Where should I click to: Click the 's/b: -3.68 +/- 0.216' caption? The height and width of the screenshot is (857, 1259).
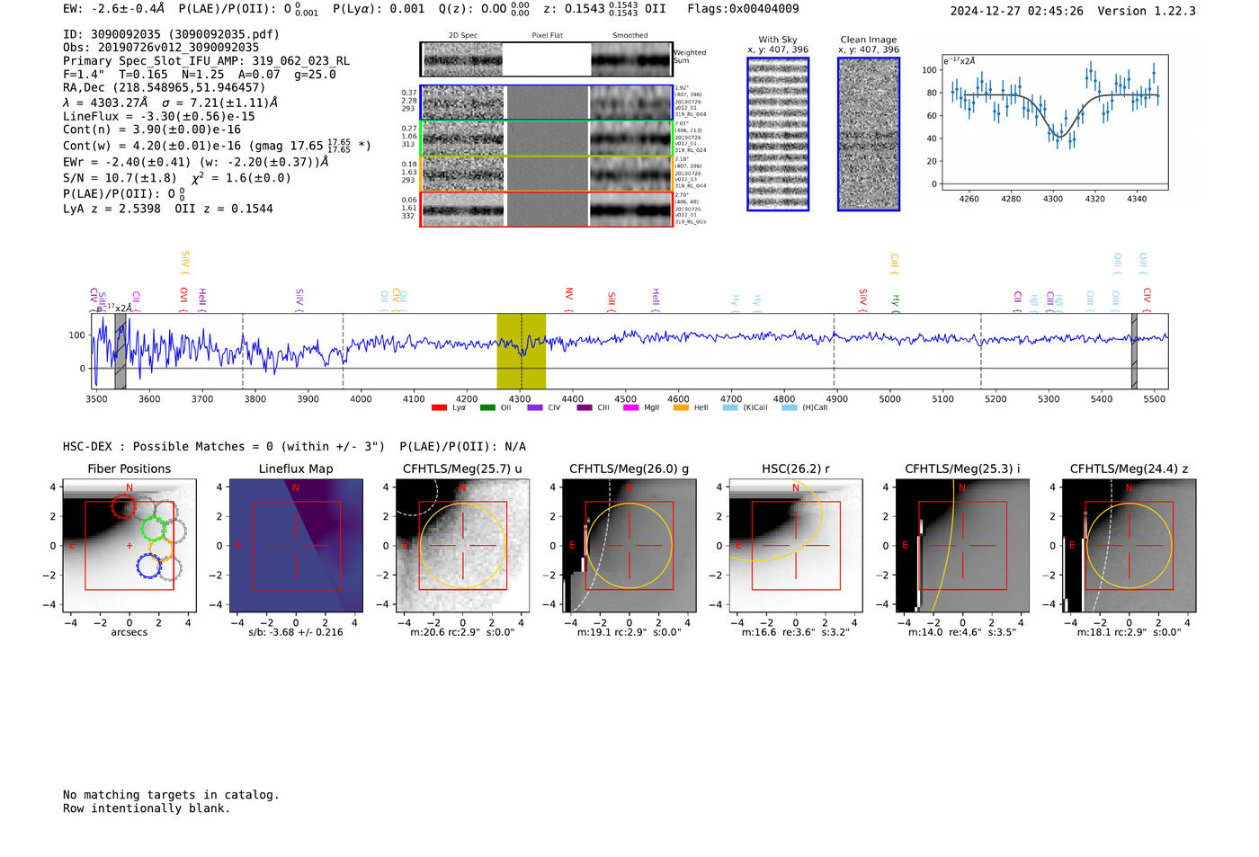[296, 632]
